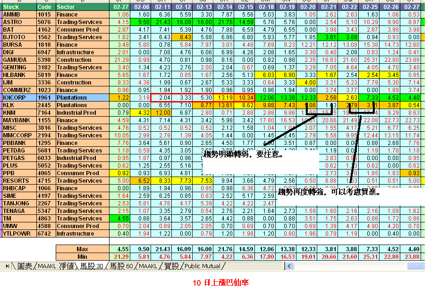Image resolution: width=439 pixels, height=297 pixels.
Task: Click the sheet tab scroll arrow
Action: click(7, 266)
